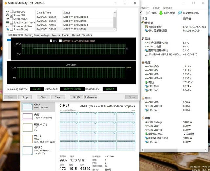Toggle the CPU temperature graph checkbox
The image size is (210, 171).
pos(51,41)
